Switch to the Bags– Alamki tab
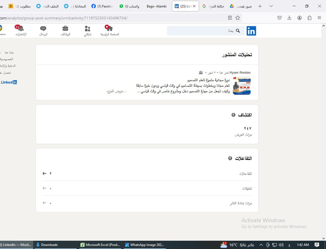 tap(157, 6)
